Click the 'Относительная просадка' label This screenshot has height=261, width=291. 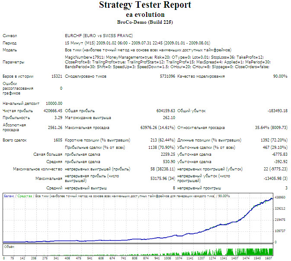pos(201,128)
